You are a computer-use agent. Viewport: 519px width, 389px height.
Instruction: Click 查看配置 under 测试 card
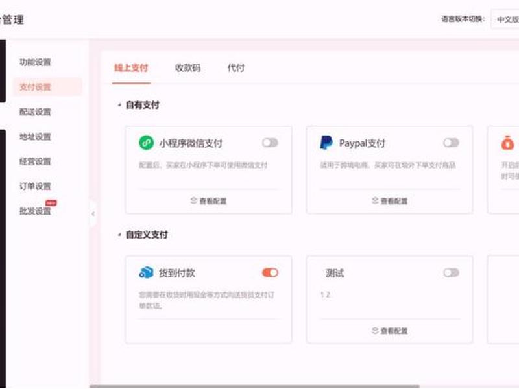[x=390, y=331]
